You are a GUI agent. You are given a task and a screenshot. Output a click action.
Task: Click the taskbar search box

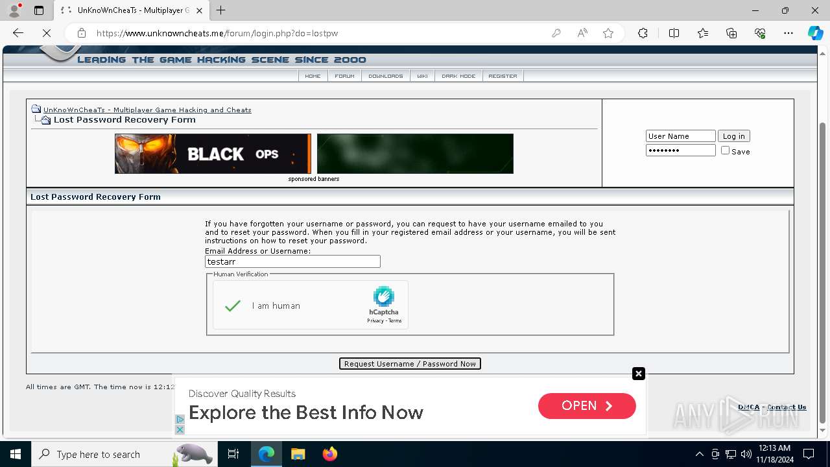(124, 454)
